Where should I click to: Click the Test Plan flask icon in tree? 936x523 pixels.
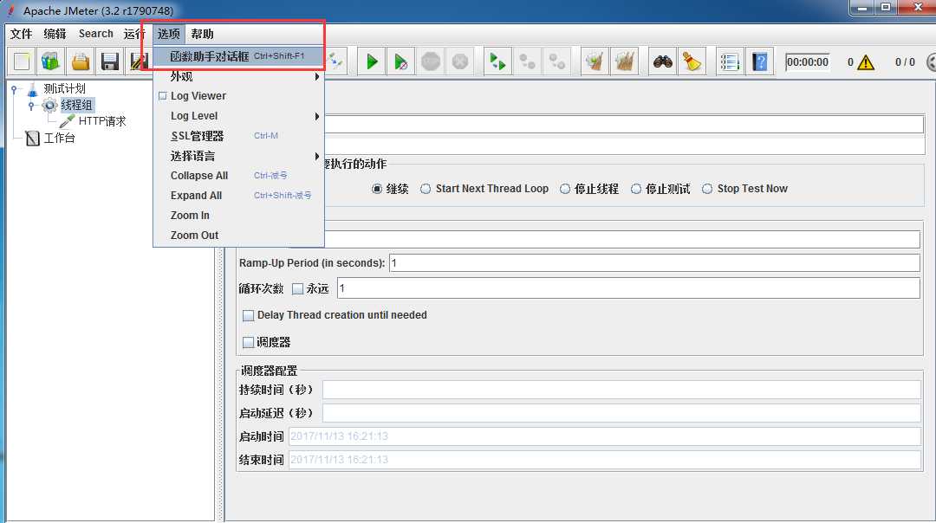(32, 89)
